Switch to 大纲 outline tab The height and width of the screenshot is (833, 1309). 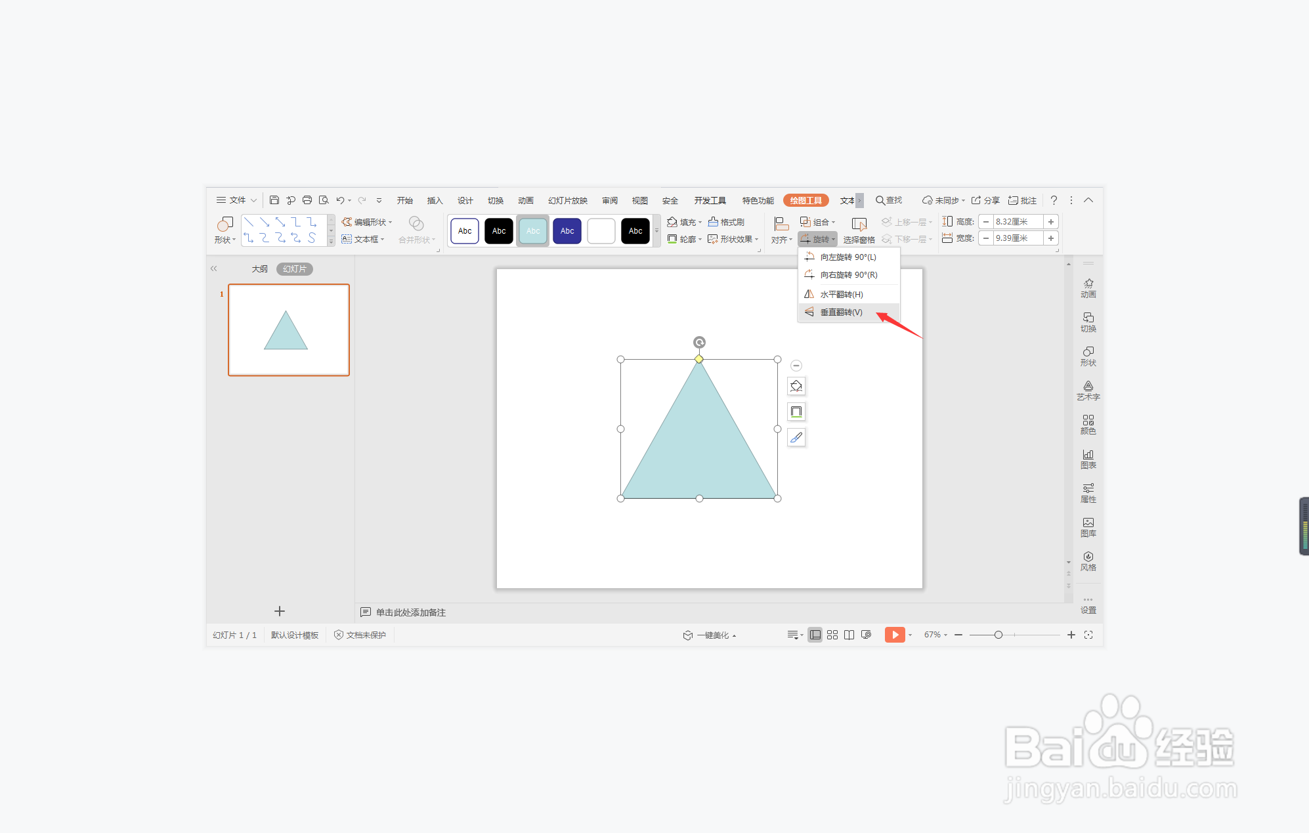(x=260, y=269)
